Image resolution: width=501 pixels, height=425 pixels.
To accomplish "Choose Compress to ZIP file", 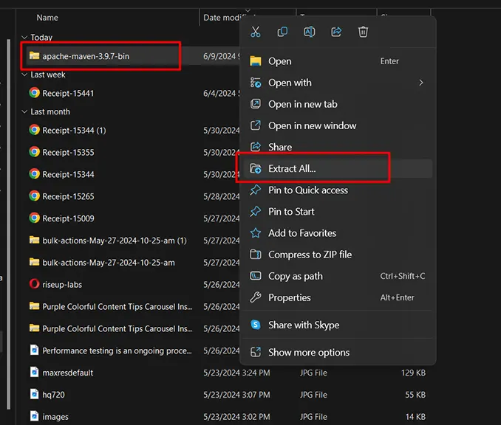I will pyautogui.click(x=310, y=255).
